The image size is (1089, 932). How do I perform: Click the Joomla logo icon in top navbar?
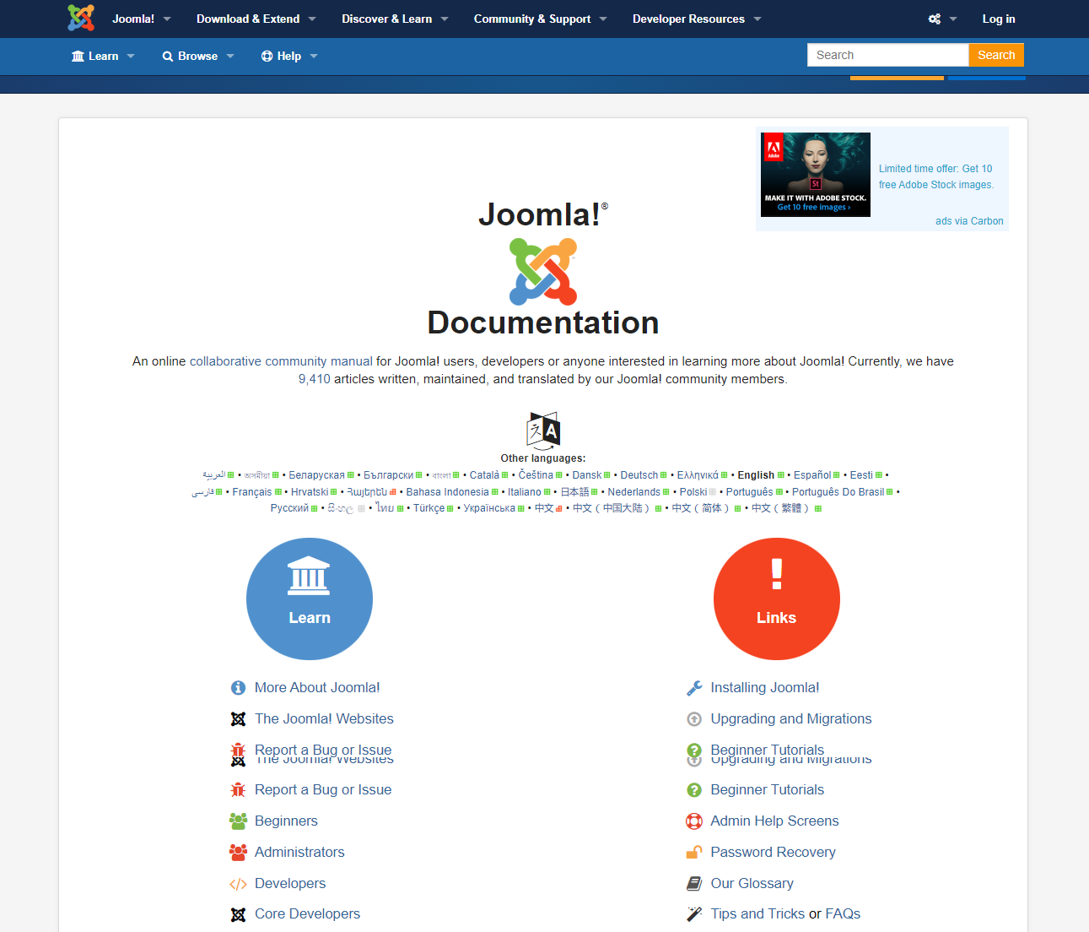coord(81,18)
